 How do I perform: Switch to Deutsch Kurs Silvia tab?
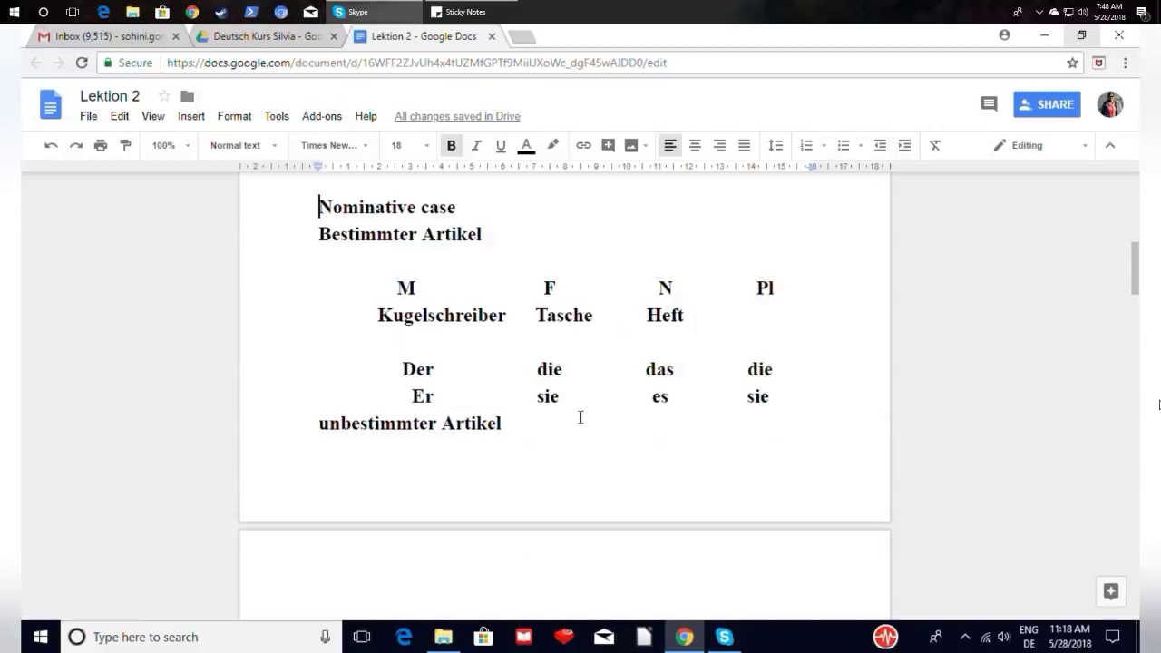pos(267,36)
